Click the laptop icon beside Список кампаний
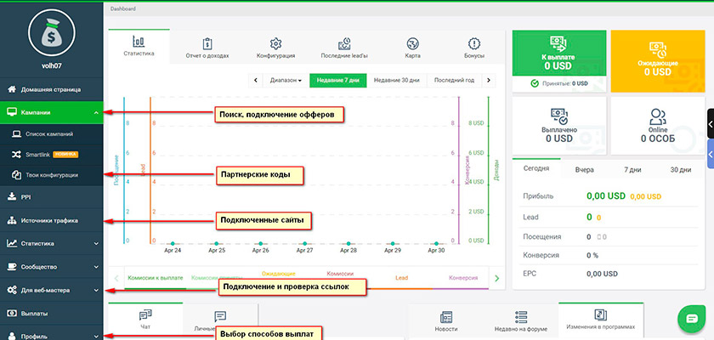Screen dimensions: 714x340 [16, 134]
